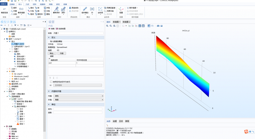Click 绘制 in the settings panel
Screen dimensions: 255x139
tap(52, 29)
